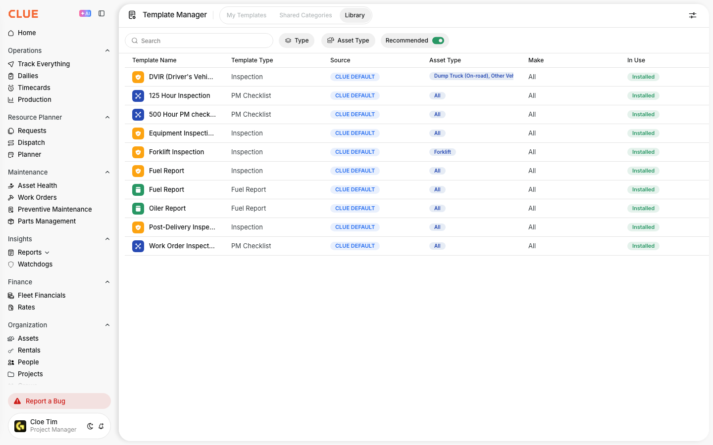The image size is (713, 445).
Task: Collapse the Organization section
Action: point(107,325)
